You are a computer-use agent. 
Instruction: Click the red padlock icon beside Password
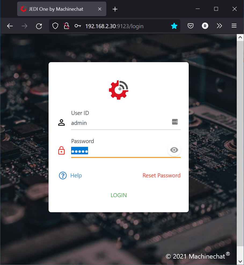coord(61,151)
